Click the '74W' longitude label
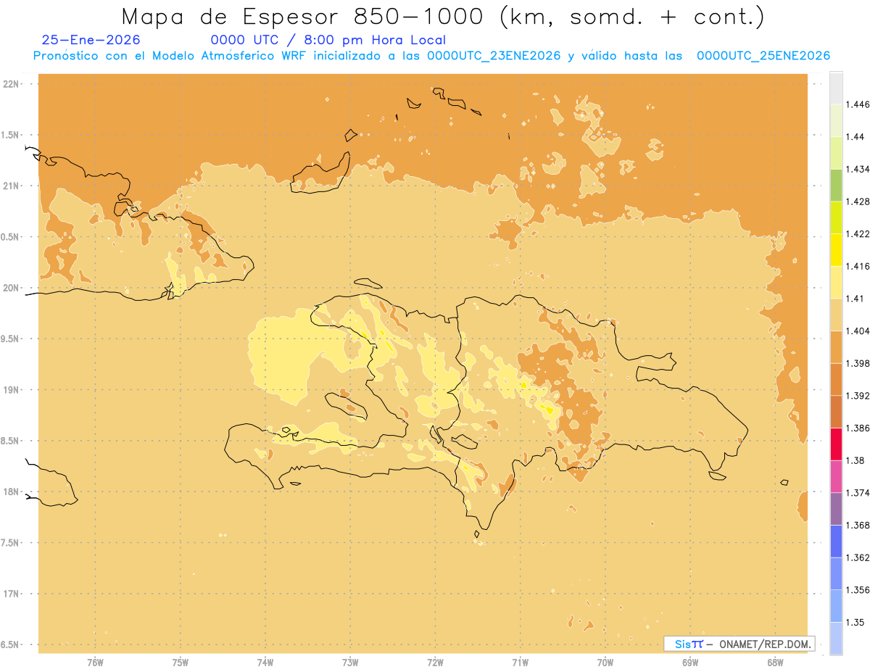870x672 pixels. tap(265, 663)
